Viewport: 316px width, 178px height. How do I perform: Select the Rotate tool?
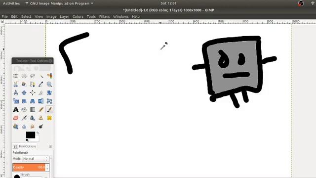(x=49, y=92)
